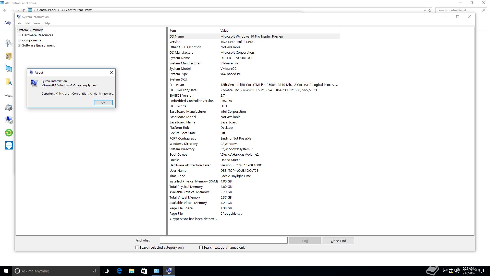
Task: Open the Windows Defender shield icon
Action: [x=9, y=145]
